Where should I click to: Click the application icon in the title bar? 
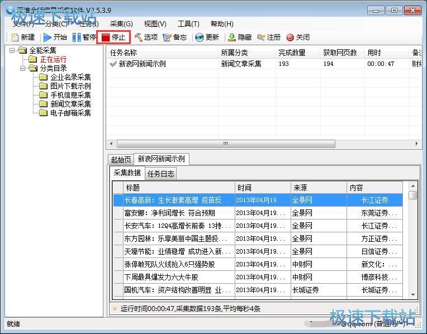11,10
